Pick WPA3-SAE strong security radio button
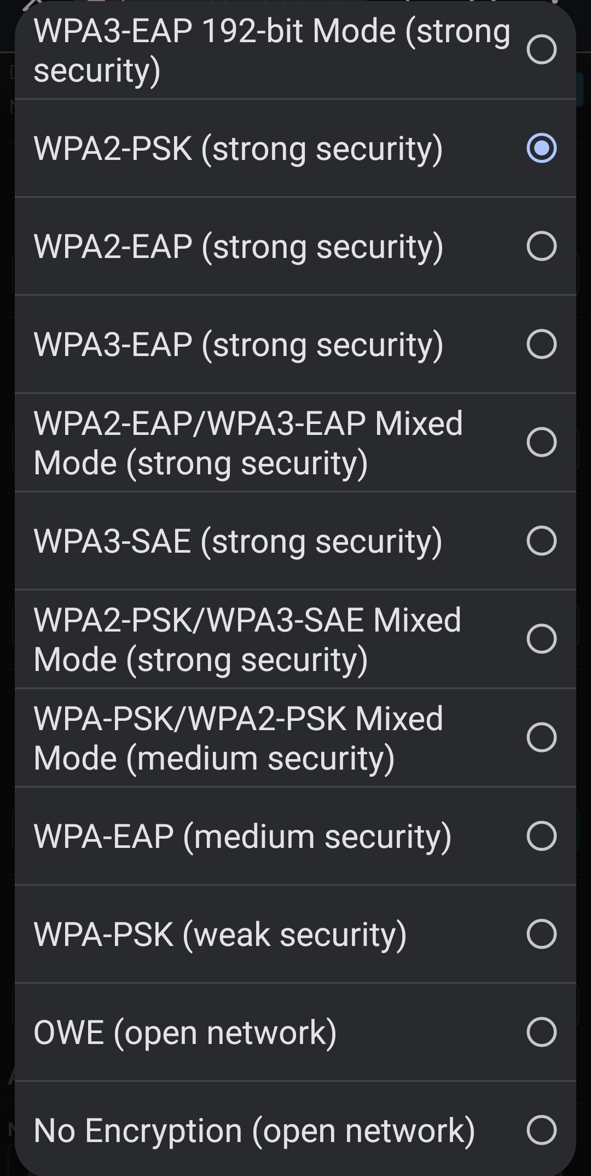 pyautogui.click(x=541, y=541)
